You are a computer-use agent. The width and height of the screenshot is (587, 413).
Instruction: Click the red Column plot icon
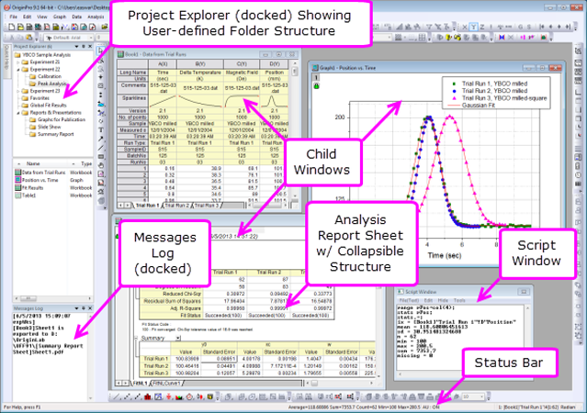click(x=148, y=396)
